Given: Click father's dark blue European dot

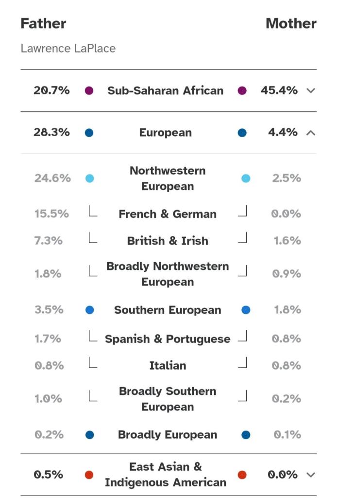Looking at the screenshot, I should [89, 133].
